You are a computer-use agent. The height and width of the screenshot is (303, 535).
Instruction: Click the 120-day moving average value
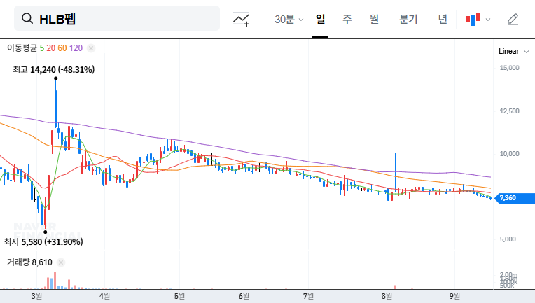(x=76, y=48)
